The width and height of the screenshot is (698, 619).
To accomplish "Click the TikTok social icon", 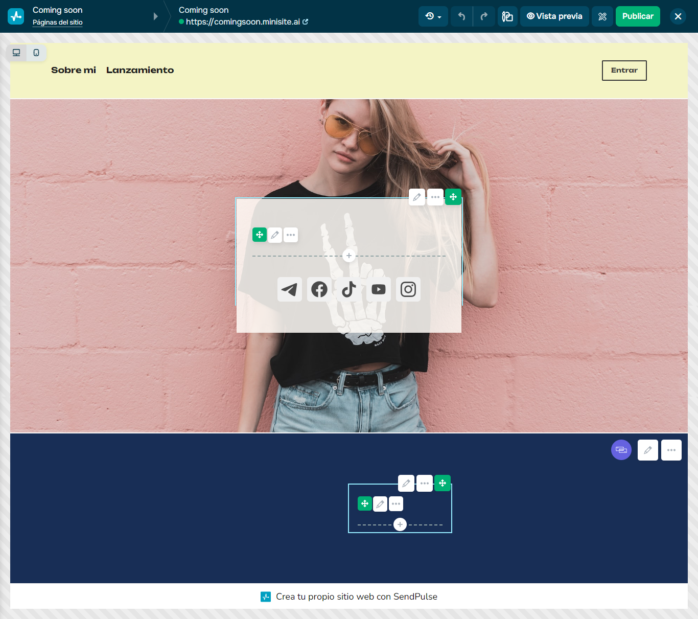I will point(348,289).
